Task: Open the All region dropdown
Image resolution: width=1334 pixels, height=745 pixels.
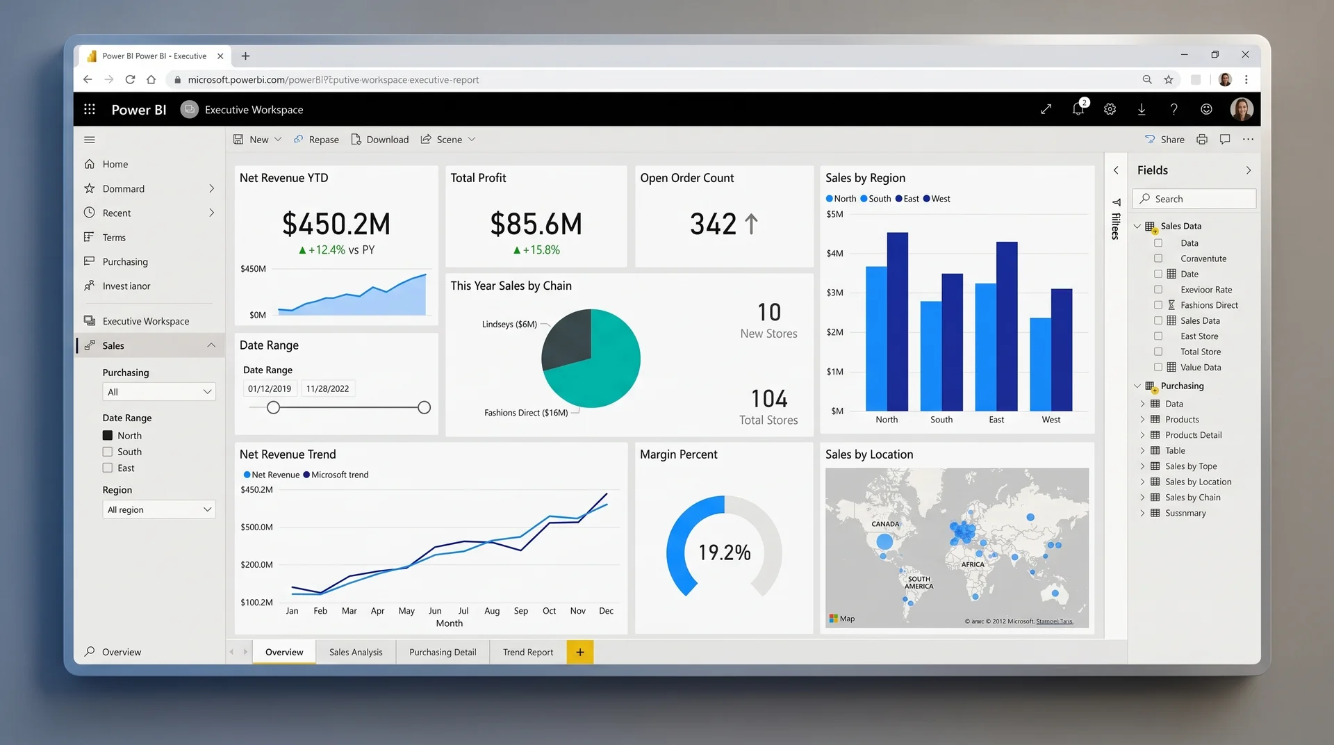Action: tap(159, 509)
